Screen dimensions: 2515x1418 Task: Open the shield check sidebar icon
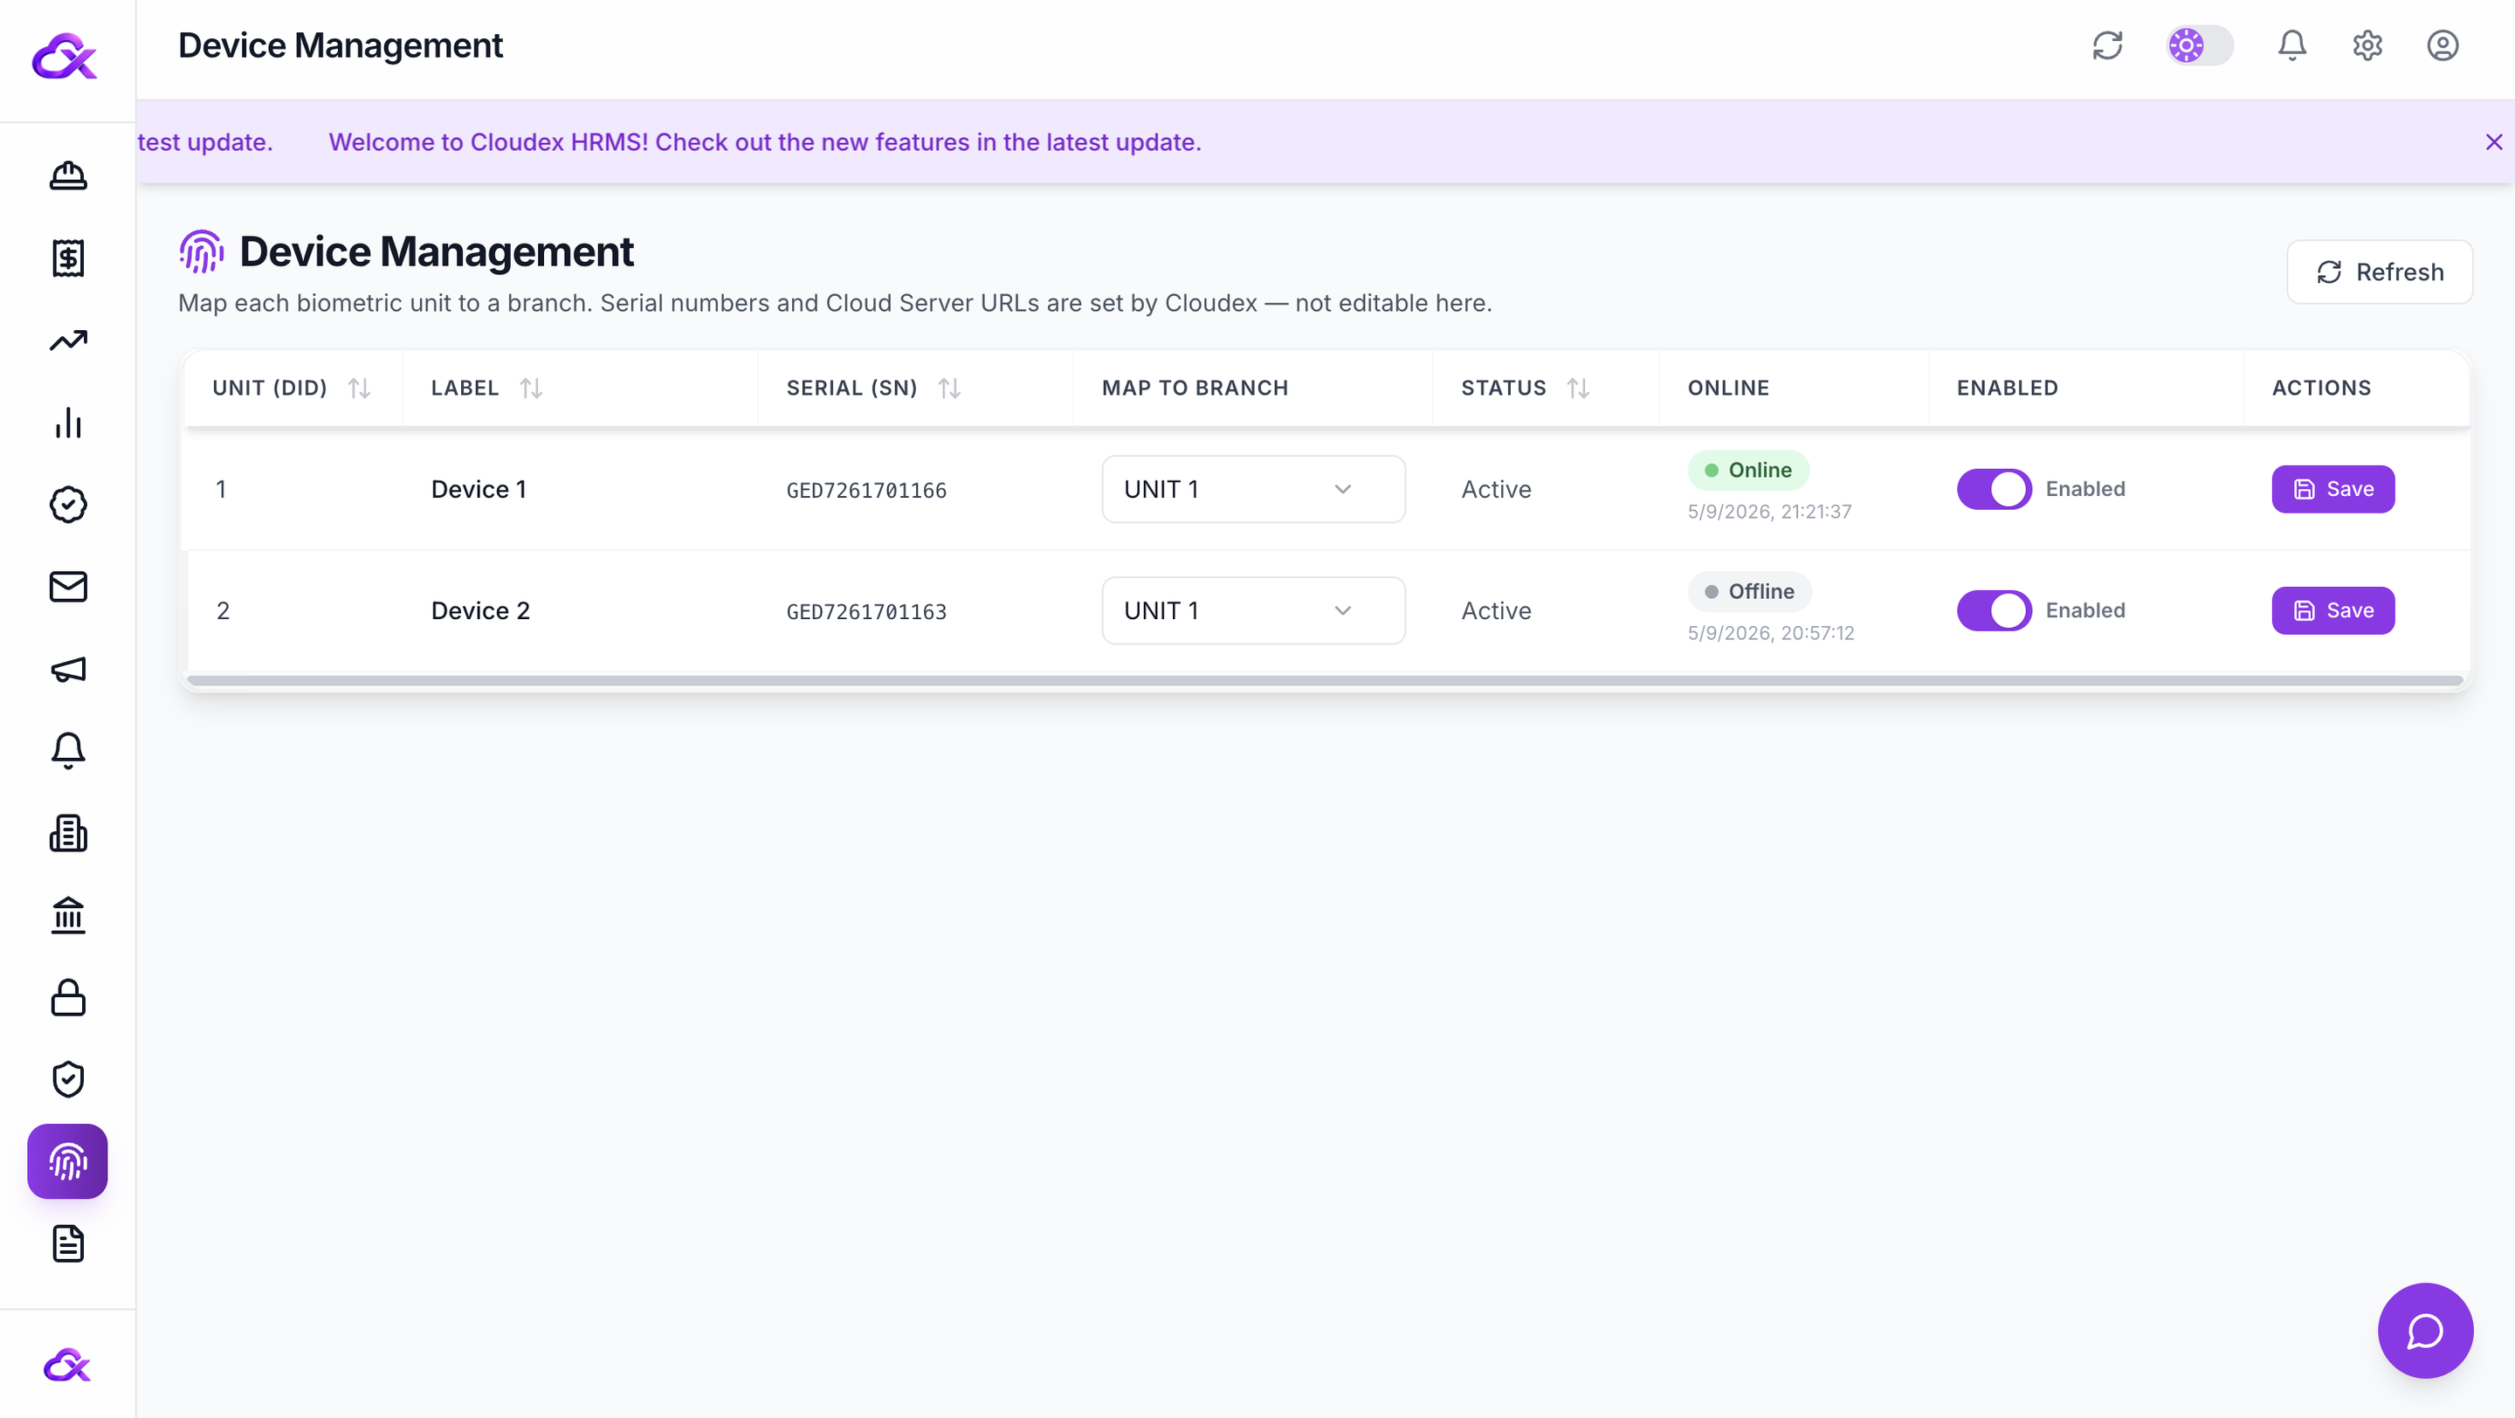point(67,1079)
